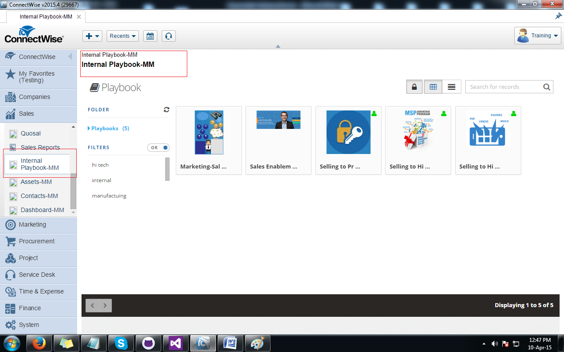Go to the previous page of results
Screen dimensions: 564x352
pos(93,305)
